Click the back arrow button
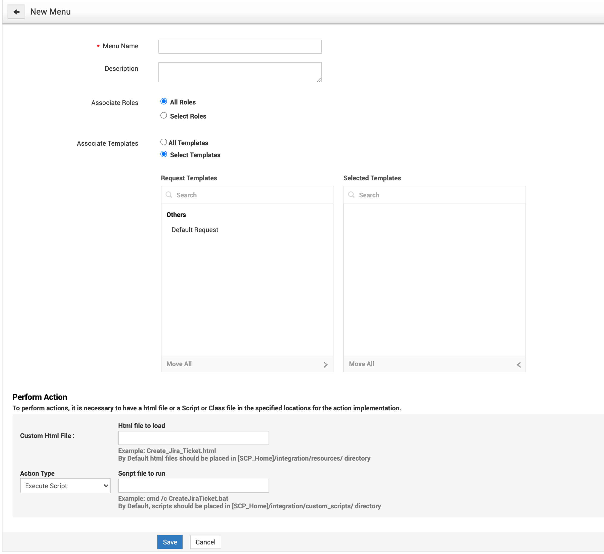This screenshot has width=604, height=554. [x=16, y=12]
